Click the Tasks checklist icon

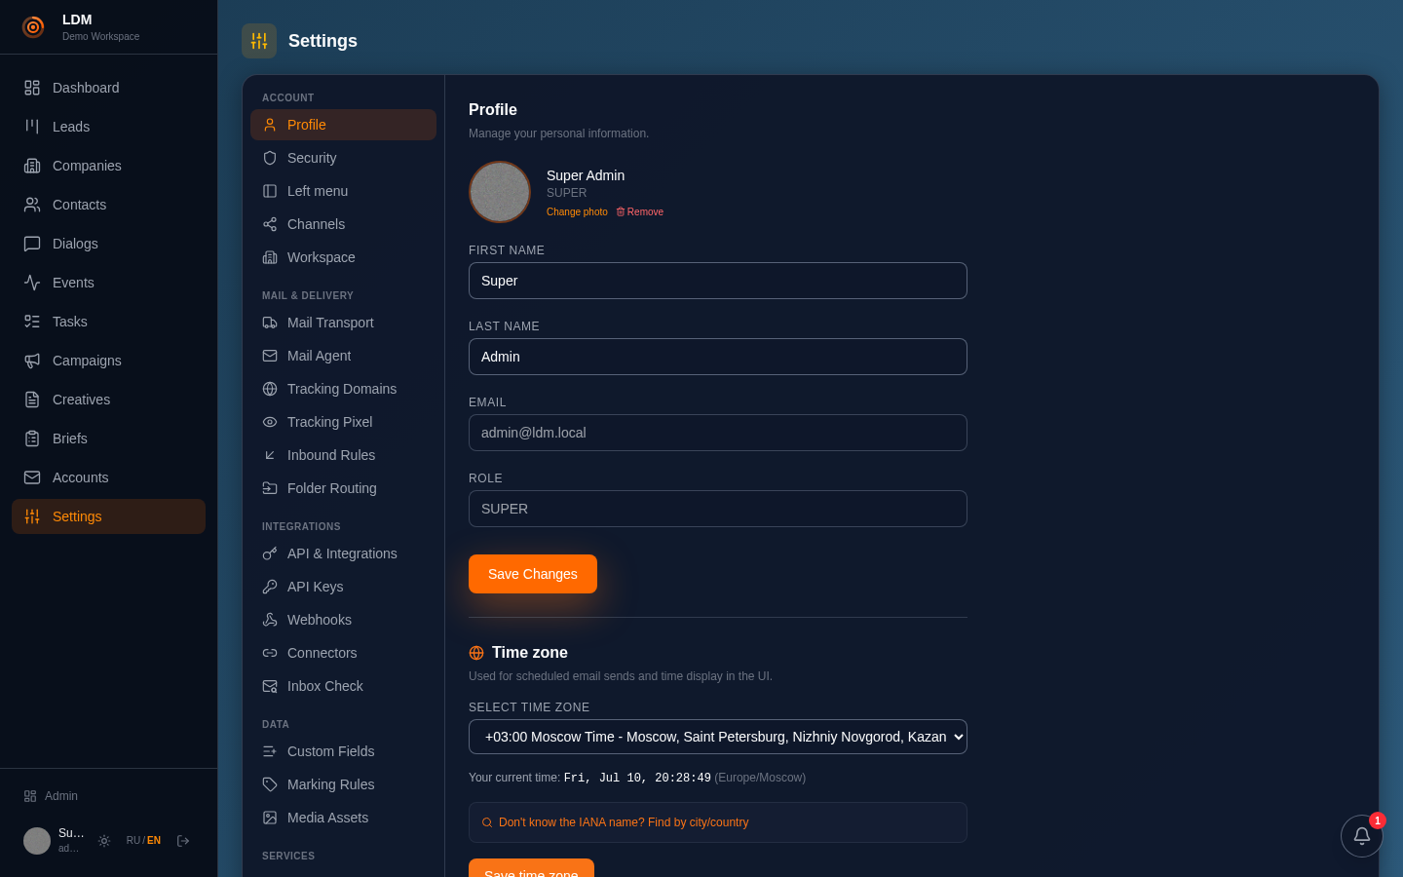click(x=32, y=322)
